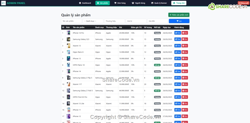
Task: Focus the Thương hiệu filter field
Action: (114, 21)
